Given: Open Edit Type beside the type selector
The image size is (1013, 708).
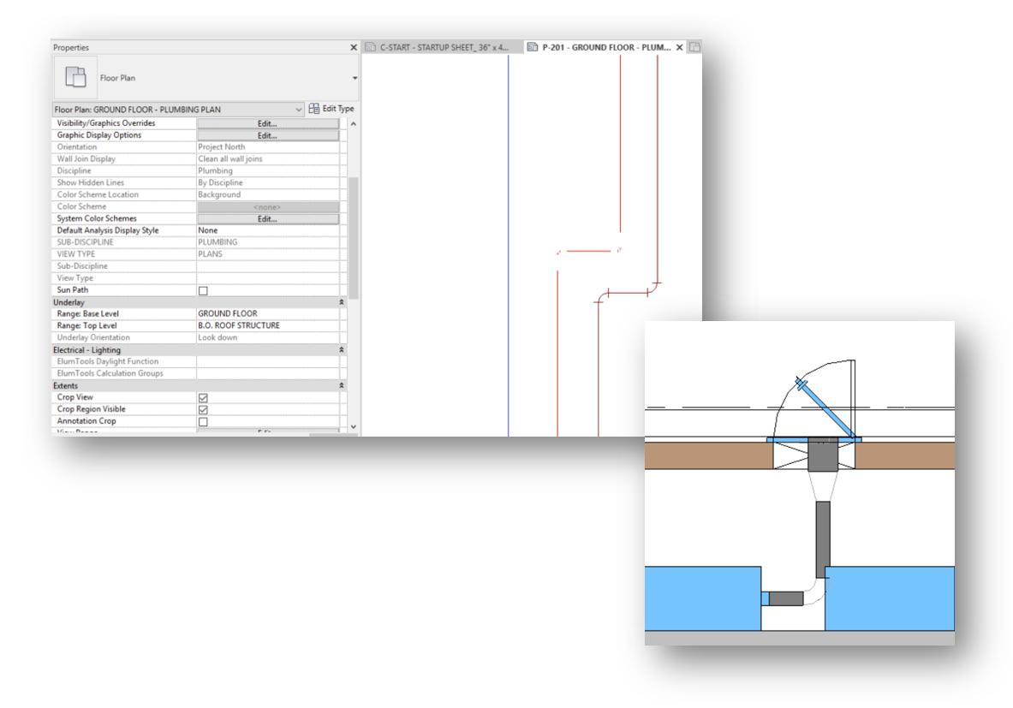Looking at the screenshot, I should pos(331,109).
